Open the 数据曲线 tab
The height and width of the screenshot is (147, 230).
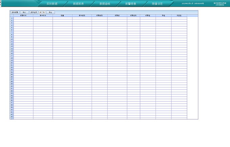(105, 4)
